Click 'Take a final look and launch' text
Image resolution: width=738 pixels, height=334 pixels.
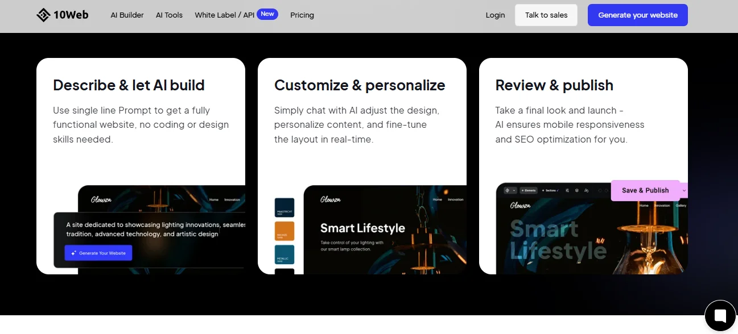coord(570,124)
